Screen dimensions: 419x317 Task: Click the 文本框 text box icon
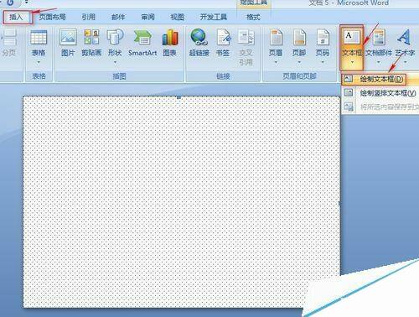coord(352,37)
